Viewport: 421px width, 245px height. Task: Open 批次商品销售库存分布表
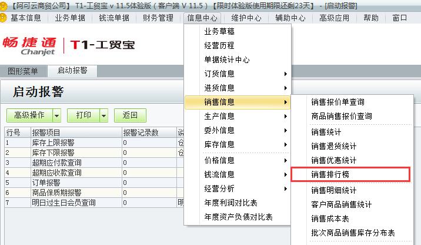point(352,233)
